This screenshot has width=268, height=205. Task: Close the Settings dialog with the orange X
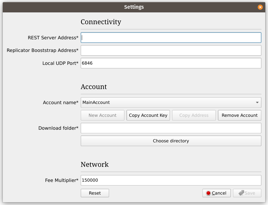click(x=260, y=7)
